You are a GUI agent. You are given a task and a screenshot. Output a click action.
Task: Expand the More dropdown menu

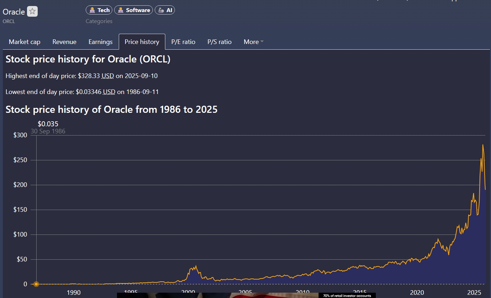pos(253,42)
